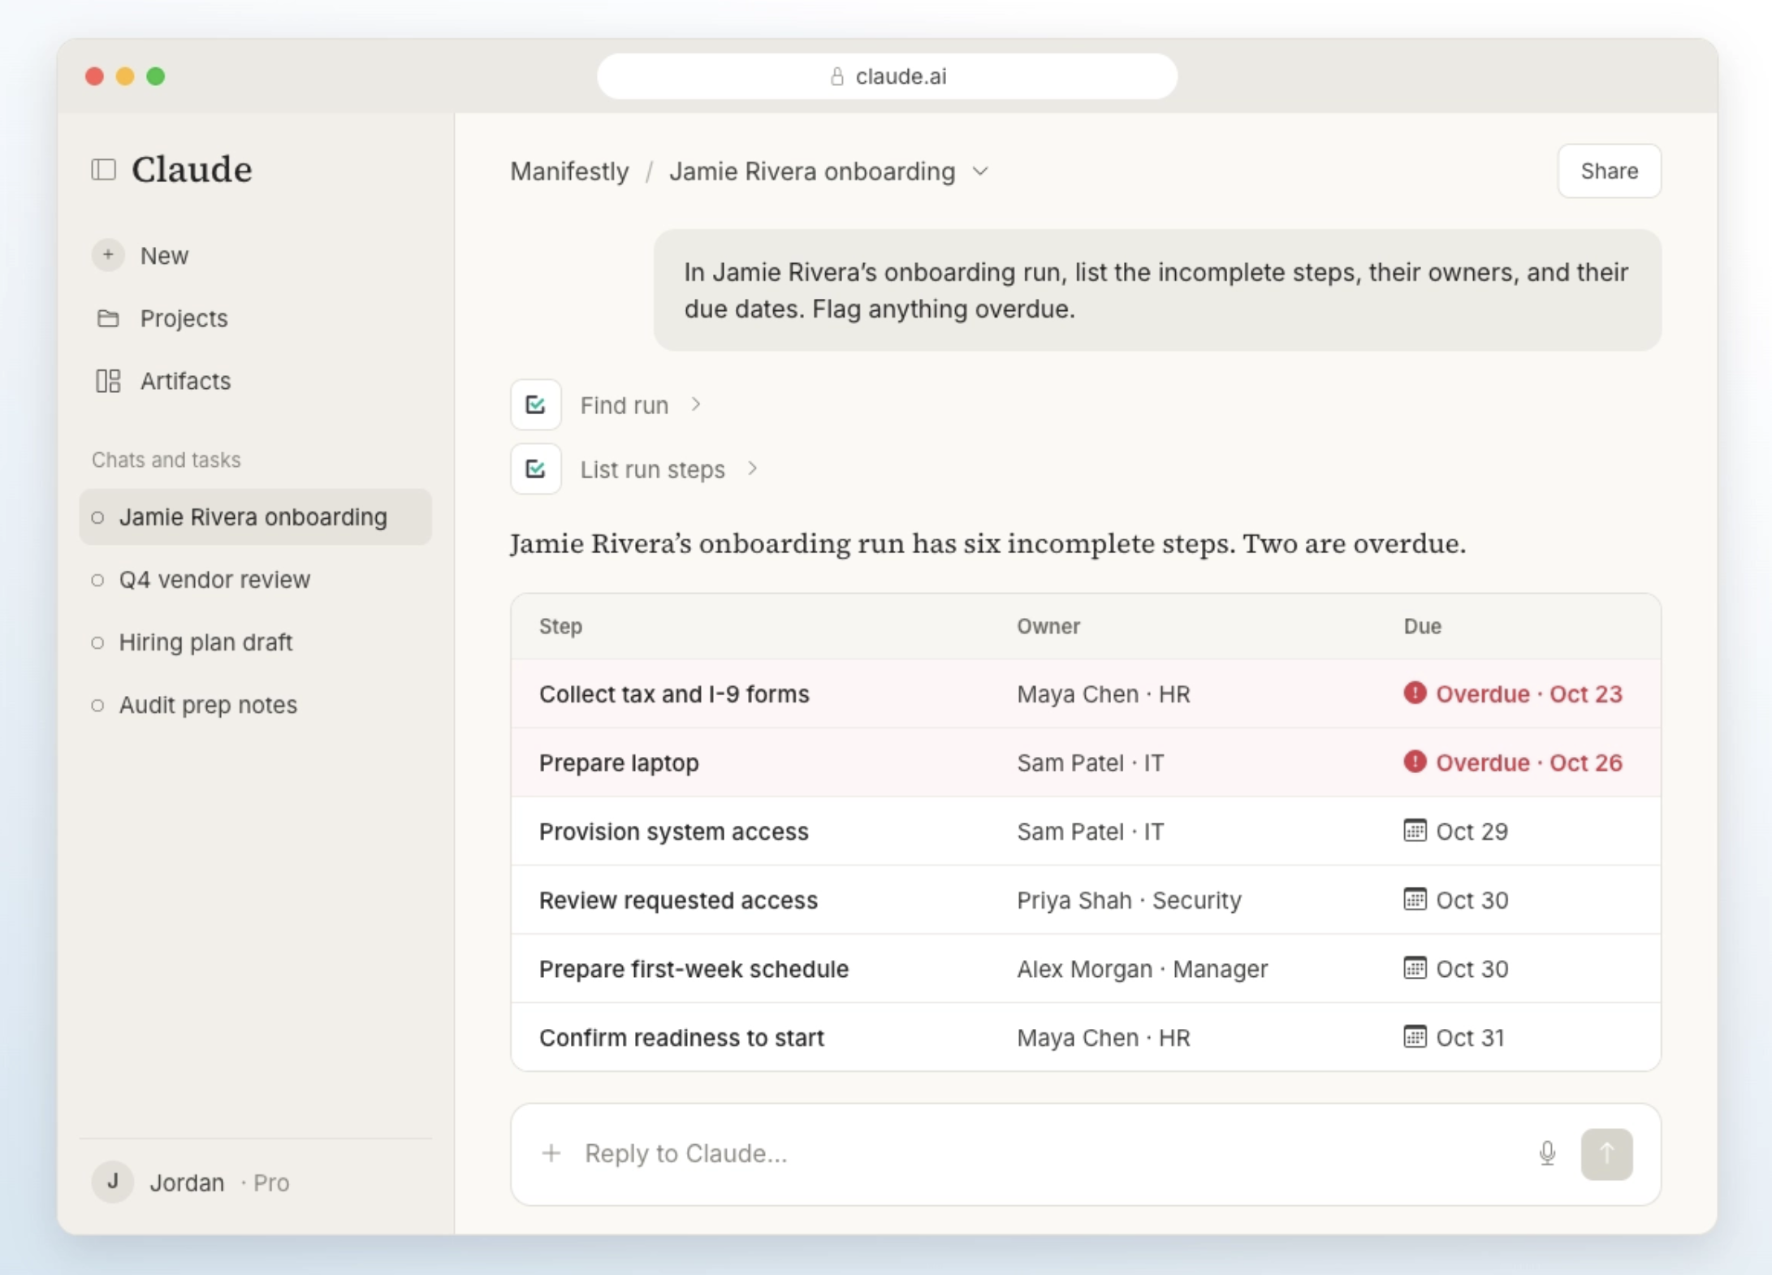Click the J avatar for Jordan
Screen dimensions: 1772x1275
[x=113, y=1182]
